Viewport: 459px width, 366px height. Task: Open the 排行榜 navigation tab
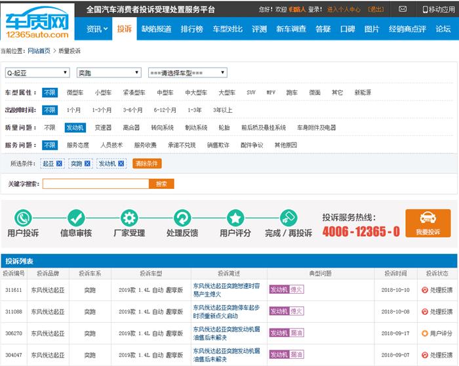tap(191, 29)
